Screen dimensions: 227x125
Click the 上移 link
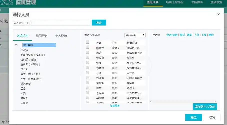(197, 35)
